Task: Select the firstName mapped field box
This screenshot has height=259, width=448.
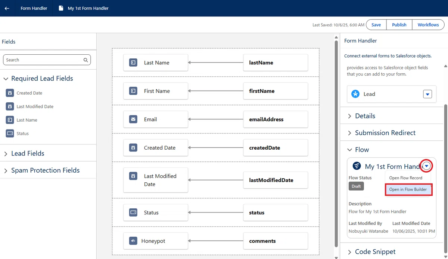Action: pyautogui.click(x=276, y=91)
